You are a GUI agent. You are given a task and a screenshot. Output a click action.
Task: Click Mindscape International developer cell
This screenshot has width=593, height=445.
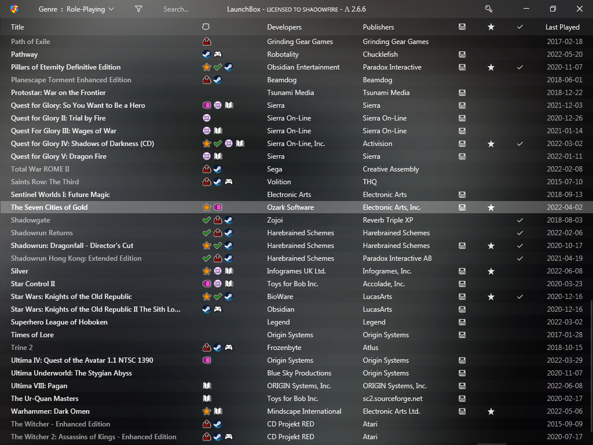[x=304, y=411]
